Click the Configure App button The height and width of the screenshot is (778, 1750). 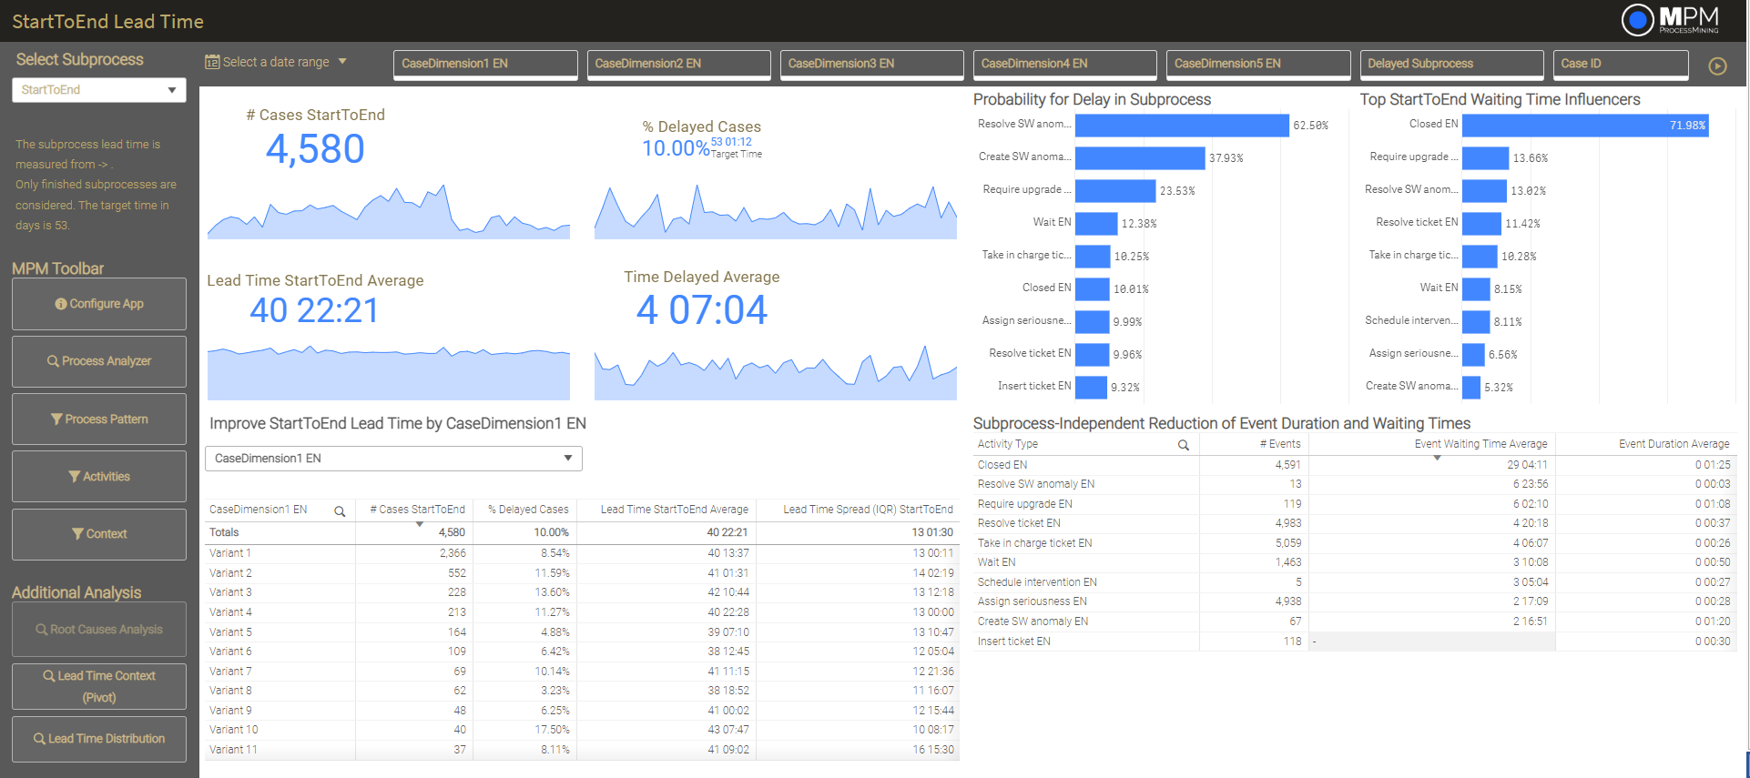(99, 304)
